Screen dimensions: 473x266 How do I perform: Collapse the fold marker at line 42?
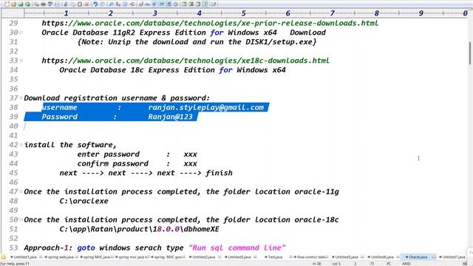coord(21,145)
